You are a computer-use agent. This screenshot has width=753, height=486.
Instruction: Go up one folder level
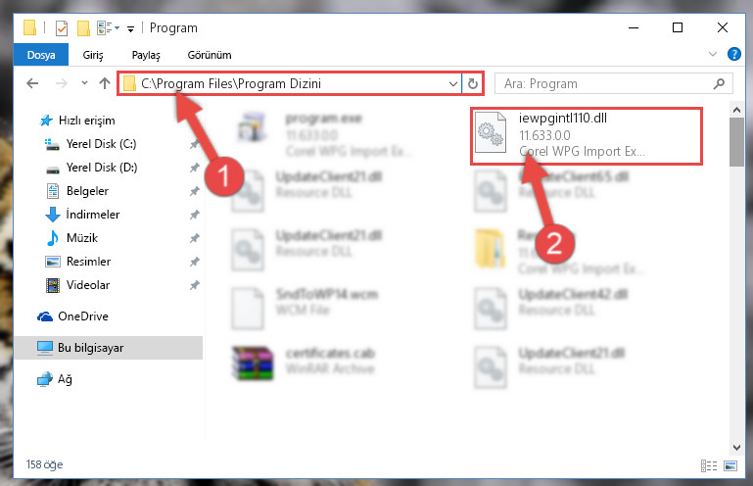(x=104, y=83)
